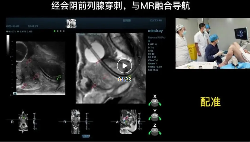Click the grayscale bar beside ultrasound
The image size is (250, 142).
point(8,45)
